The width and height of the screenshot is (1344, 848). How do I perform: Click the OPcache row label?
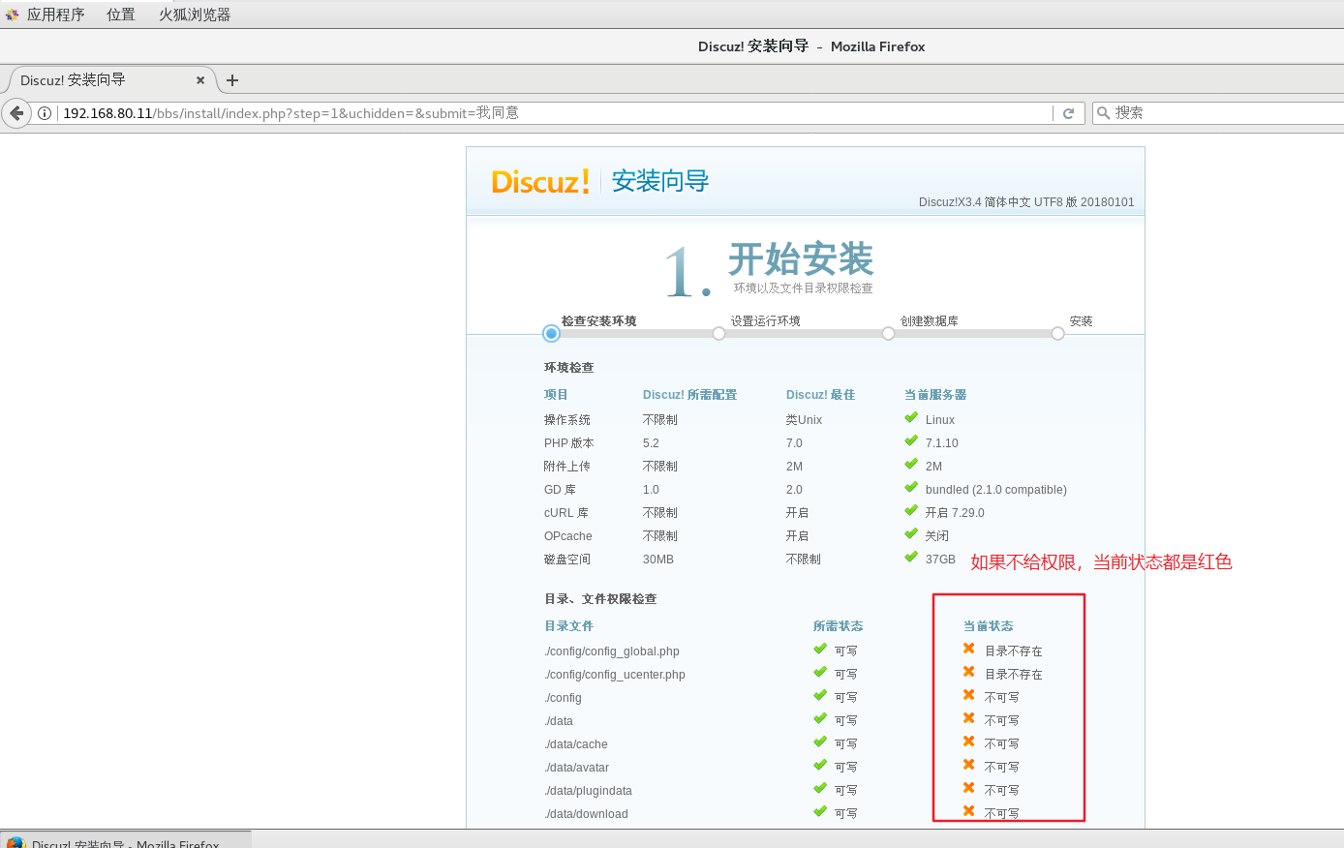568,536
